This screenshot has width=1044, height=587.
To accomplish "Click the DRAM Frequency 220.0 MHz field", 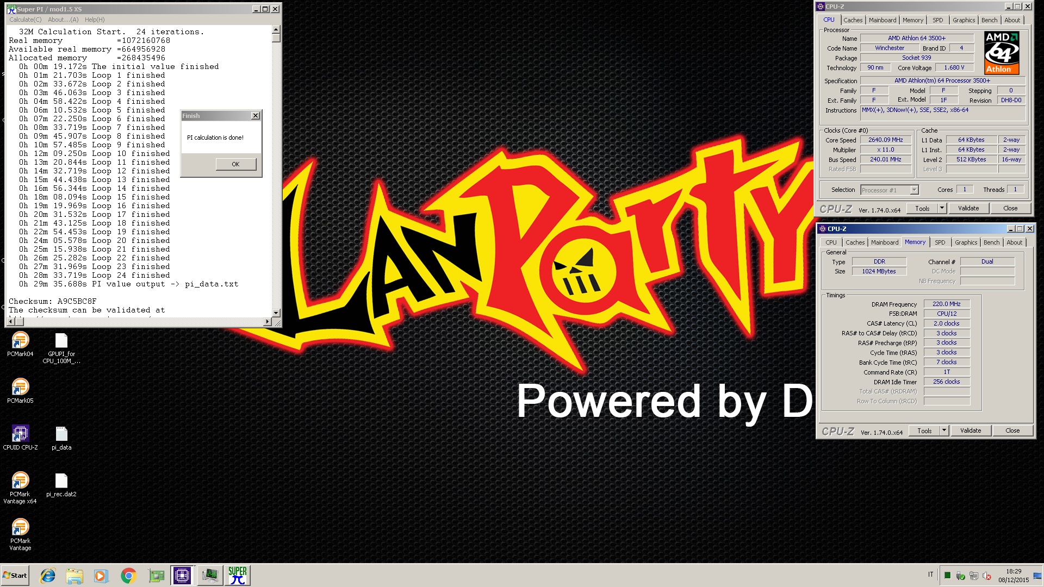I will coord(947,304).
